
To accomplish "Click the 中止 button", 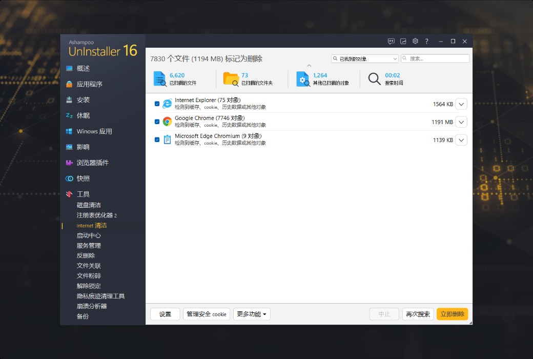I will click(x=384, y=314).
